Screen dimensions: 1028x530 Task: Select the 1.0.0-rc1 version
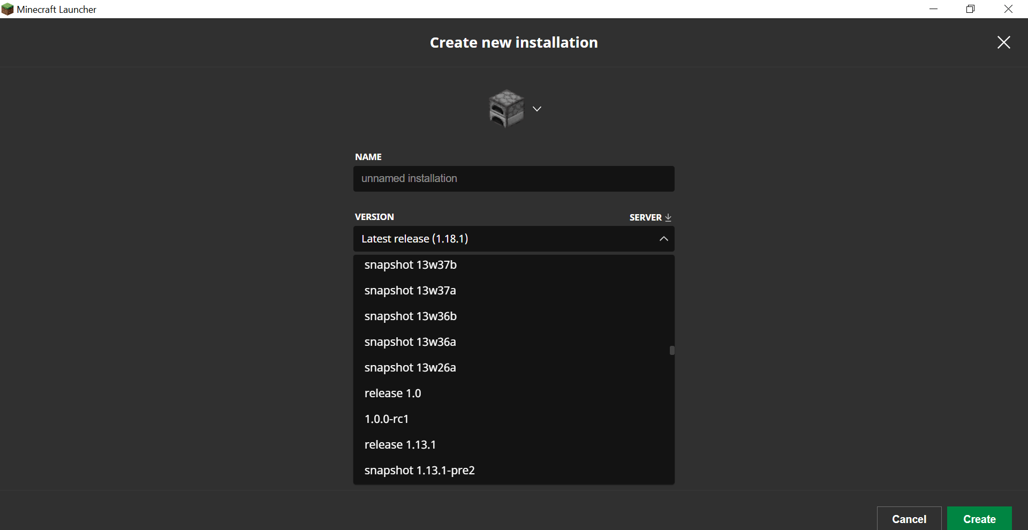[x=387, y=419]
